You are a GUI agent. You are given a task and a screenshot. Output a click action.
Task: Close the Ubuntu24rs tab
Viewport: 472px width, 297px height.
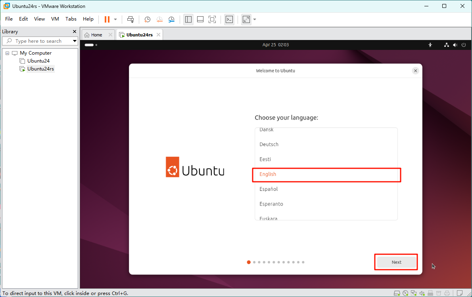click(158, 35)
